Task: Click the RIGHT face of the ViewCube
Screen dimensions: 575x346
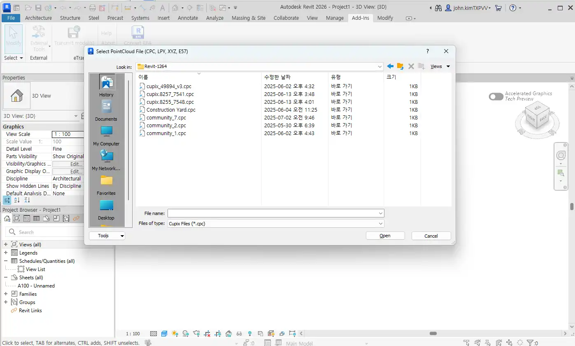Action: pos(531,117)
